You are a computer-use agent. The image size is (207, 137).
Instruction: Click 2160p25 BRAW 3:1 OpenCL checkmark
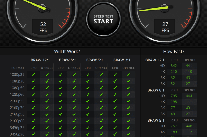point(129,101)
